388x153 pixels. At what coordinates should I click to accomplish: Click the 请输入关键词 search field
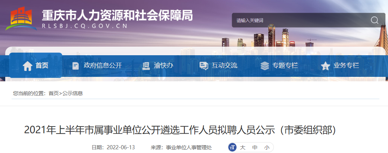[301, 20]
